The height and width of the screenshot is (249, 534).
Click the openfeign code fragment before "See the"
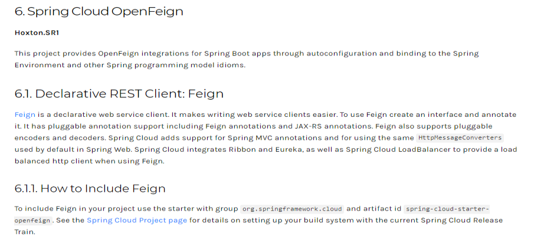tap(33, 220)
